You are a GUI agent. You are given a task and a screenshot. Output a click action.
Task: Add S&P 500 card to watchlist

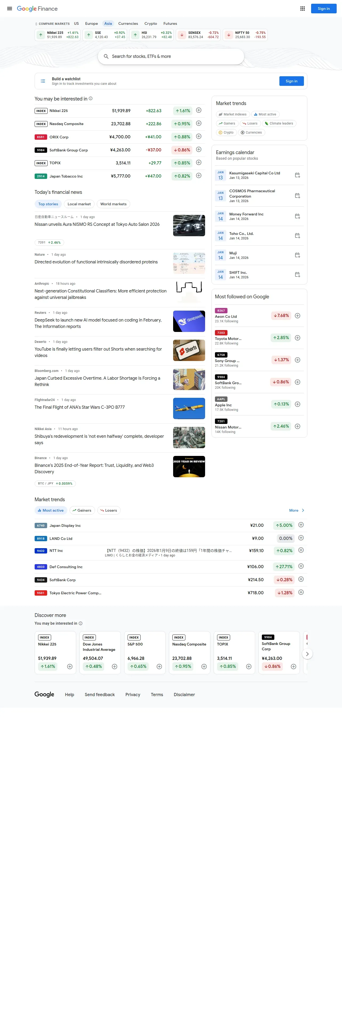(159, 667)
